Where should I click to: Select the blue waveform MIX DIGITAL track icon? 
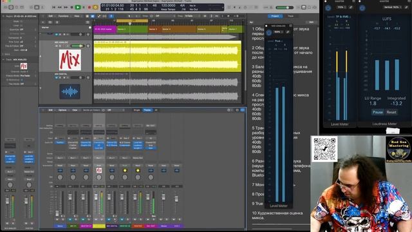[70, 92]
